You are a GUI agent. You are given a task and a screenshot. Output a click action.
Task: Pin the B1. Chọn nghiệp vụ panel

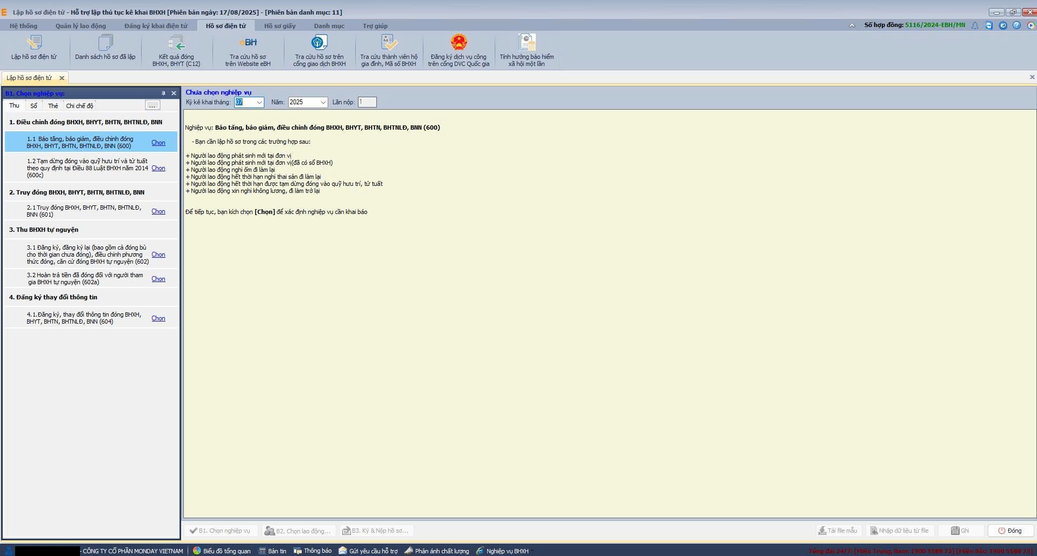[163, 93]
